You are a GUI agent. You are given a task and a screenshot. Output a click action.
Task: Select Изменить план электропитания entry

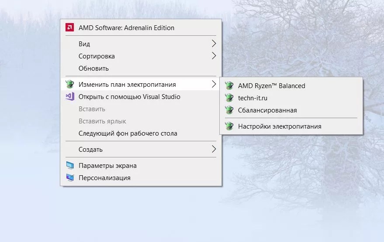141,84
